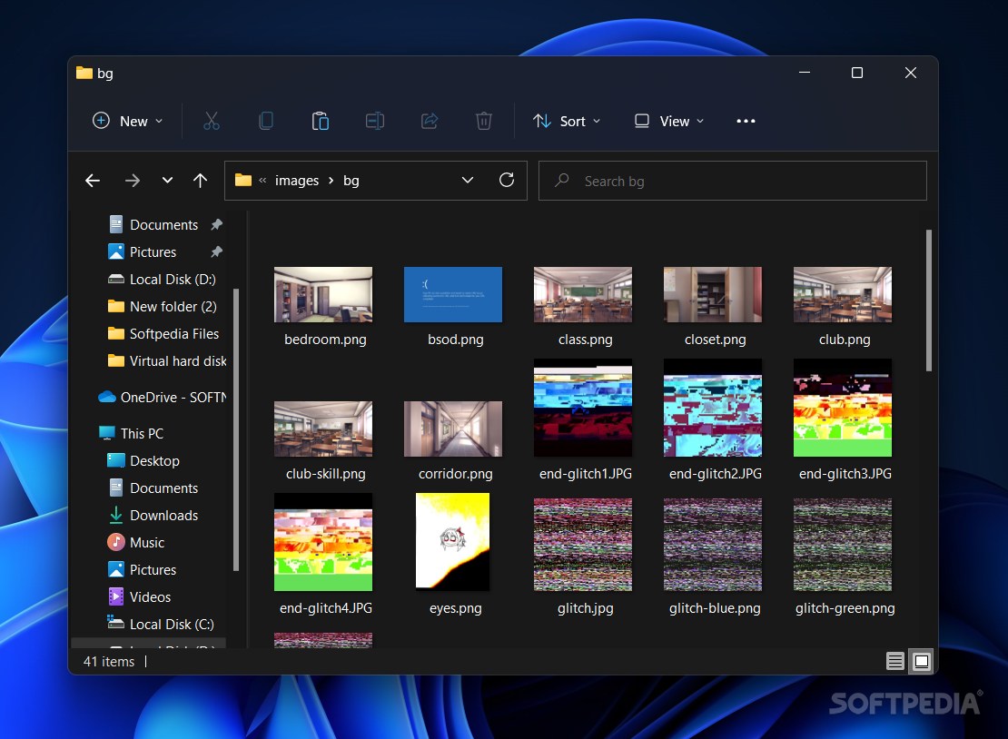This screenshot has height=739, width=1008.
Task: Navigate to images in breadcrumb
Action: click(297, 181)
